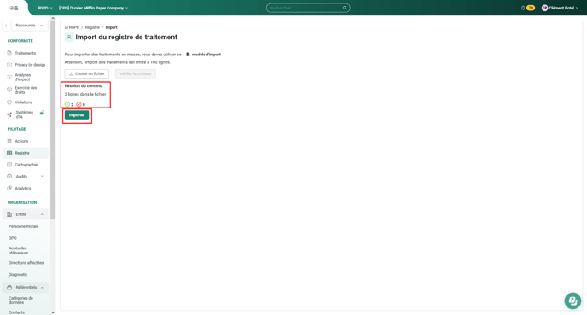The width and height of the screenshot is (587, 315).
Task: Open Analytics
Action: pos(23,189)
